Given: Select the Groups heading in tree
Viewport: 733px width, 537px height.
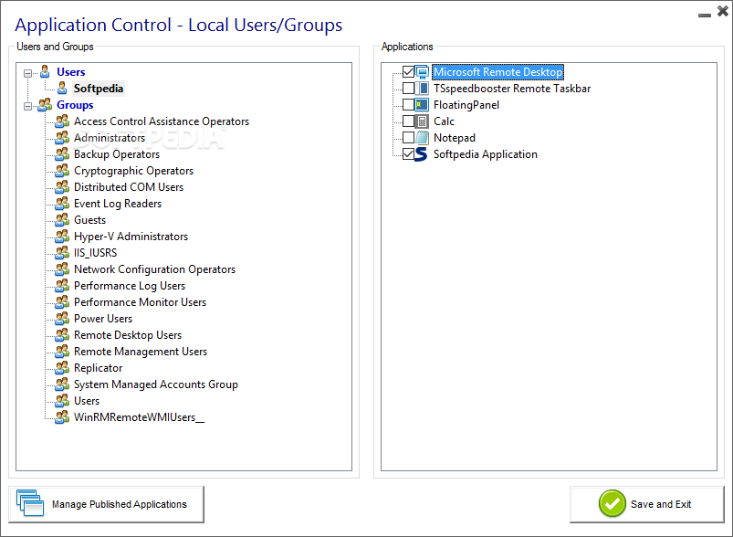Looking at the screenshot, I should (x=75, y=105).
